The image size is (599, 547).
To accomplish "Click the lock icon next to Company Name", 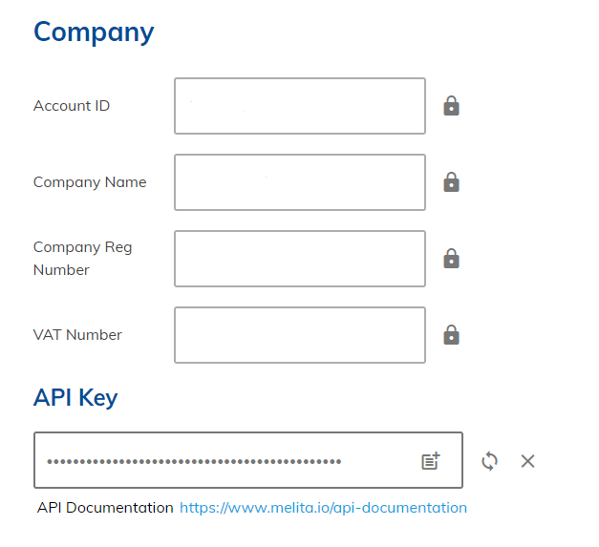I will click(x=452, y=182).
